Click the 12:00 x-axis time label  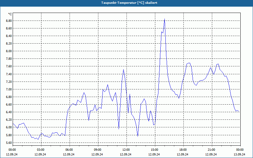click(126, 150)
